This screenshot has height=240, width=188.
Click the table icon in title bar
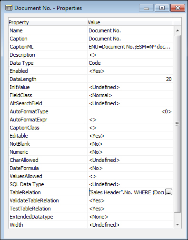click(x=9, y=8)
